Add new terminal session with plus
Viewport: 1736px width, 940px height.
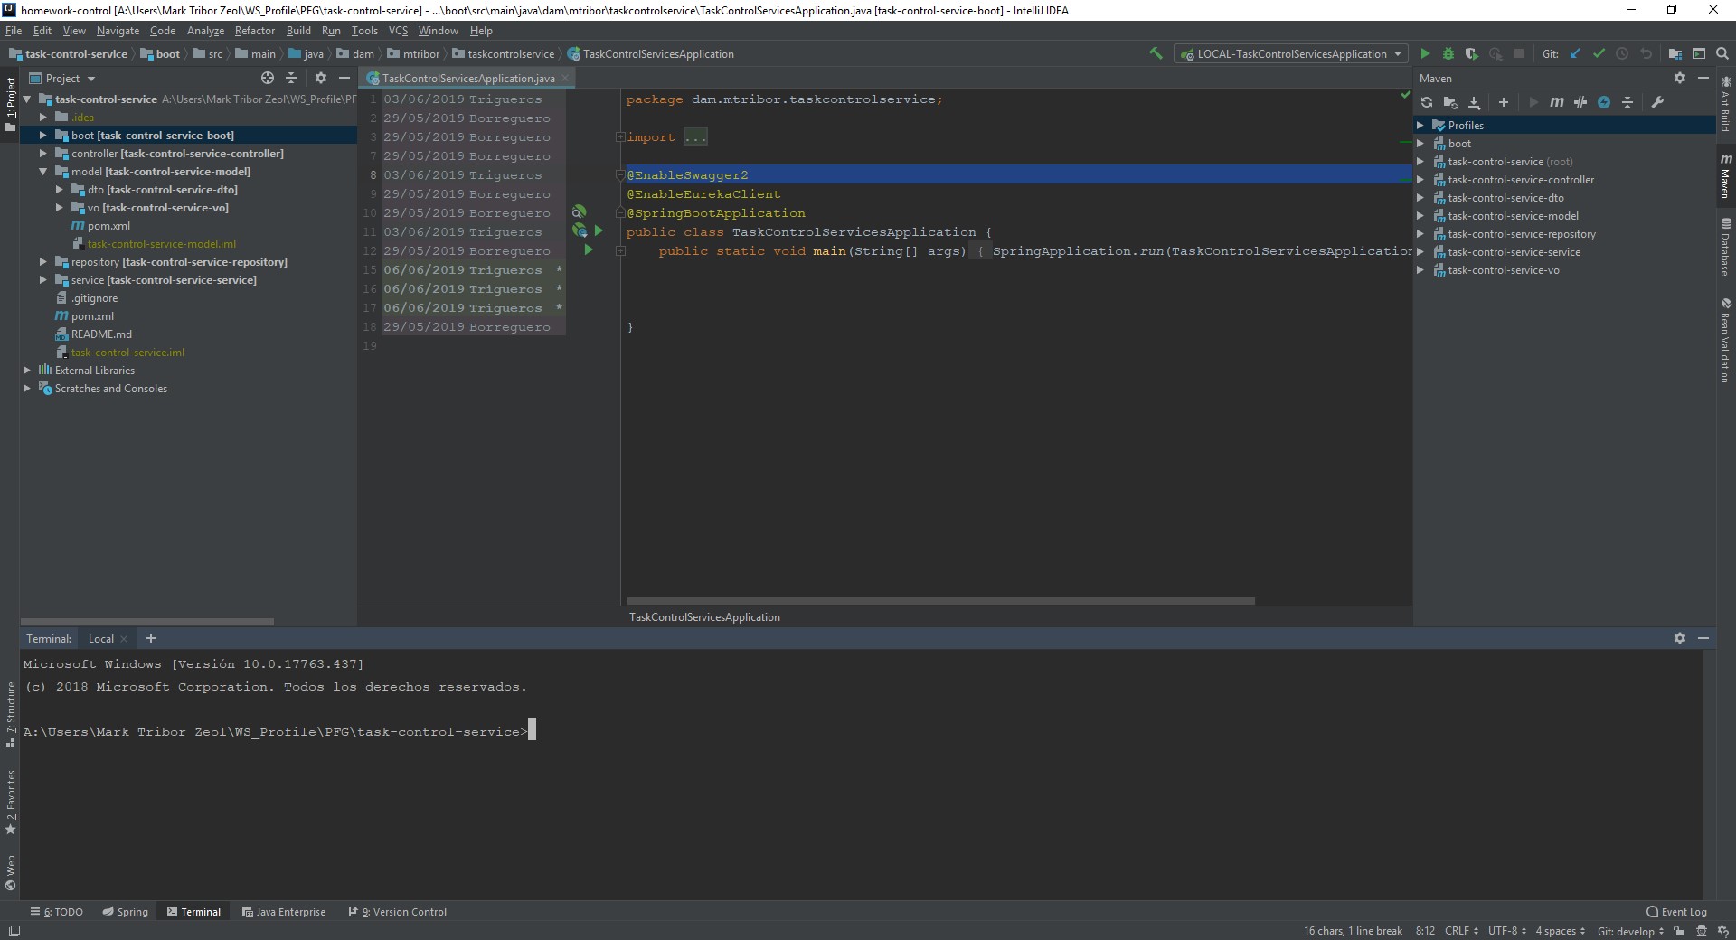click(151, 638)
